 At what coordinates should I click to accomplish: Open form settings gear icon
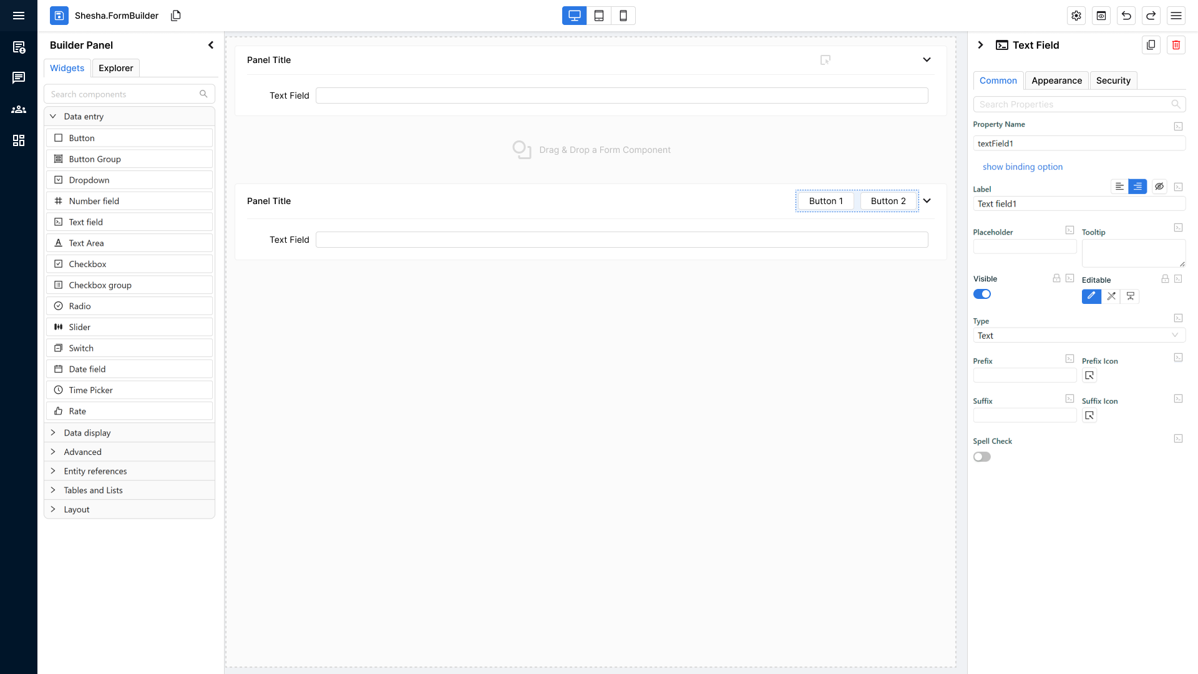pyautogui.click(x=1076, y=16)
